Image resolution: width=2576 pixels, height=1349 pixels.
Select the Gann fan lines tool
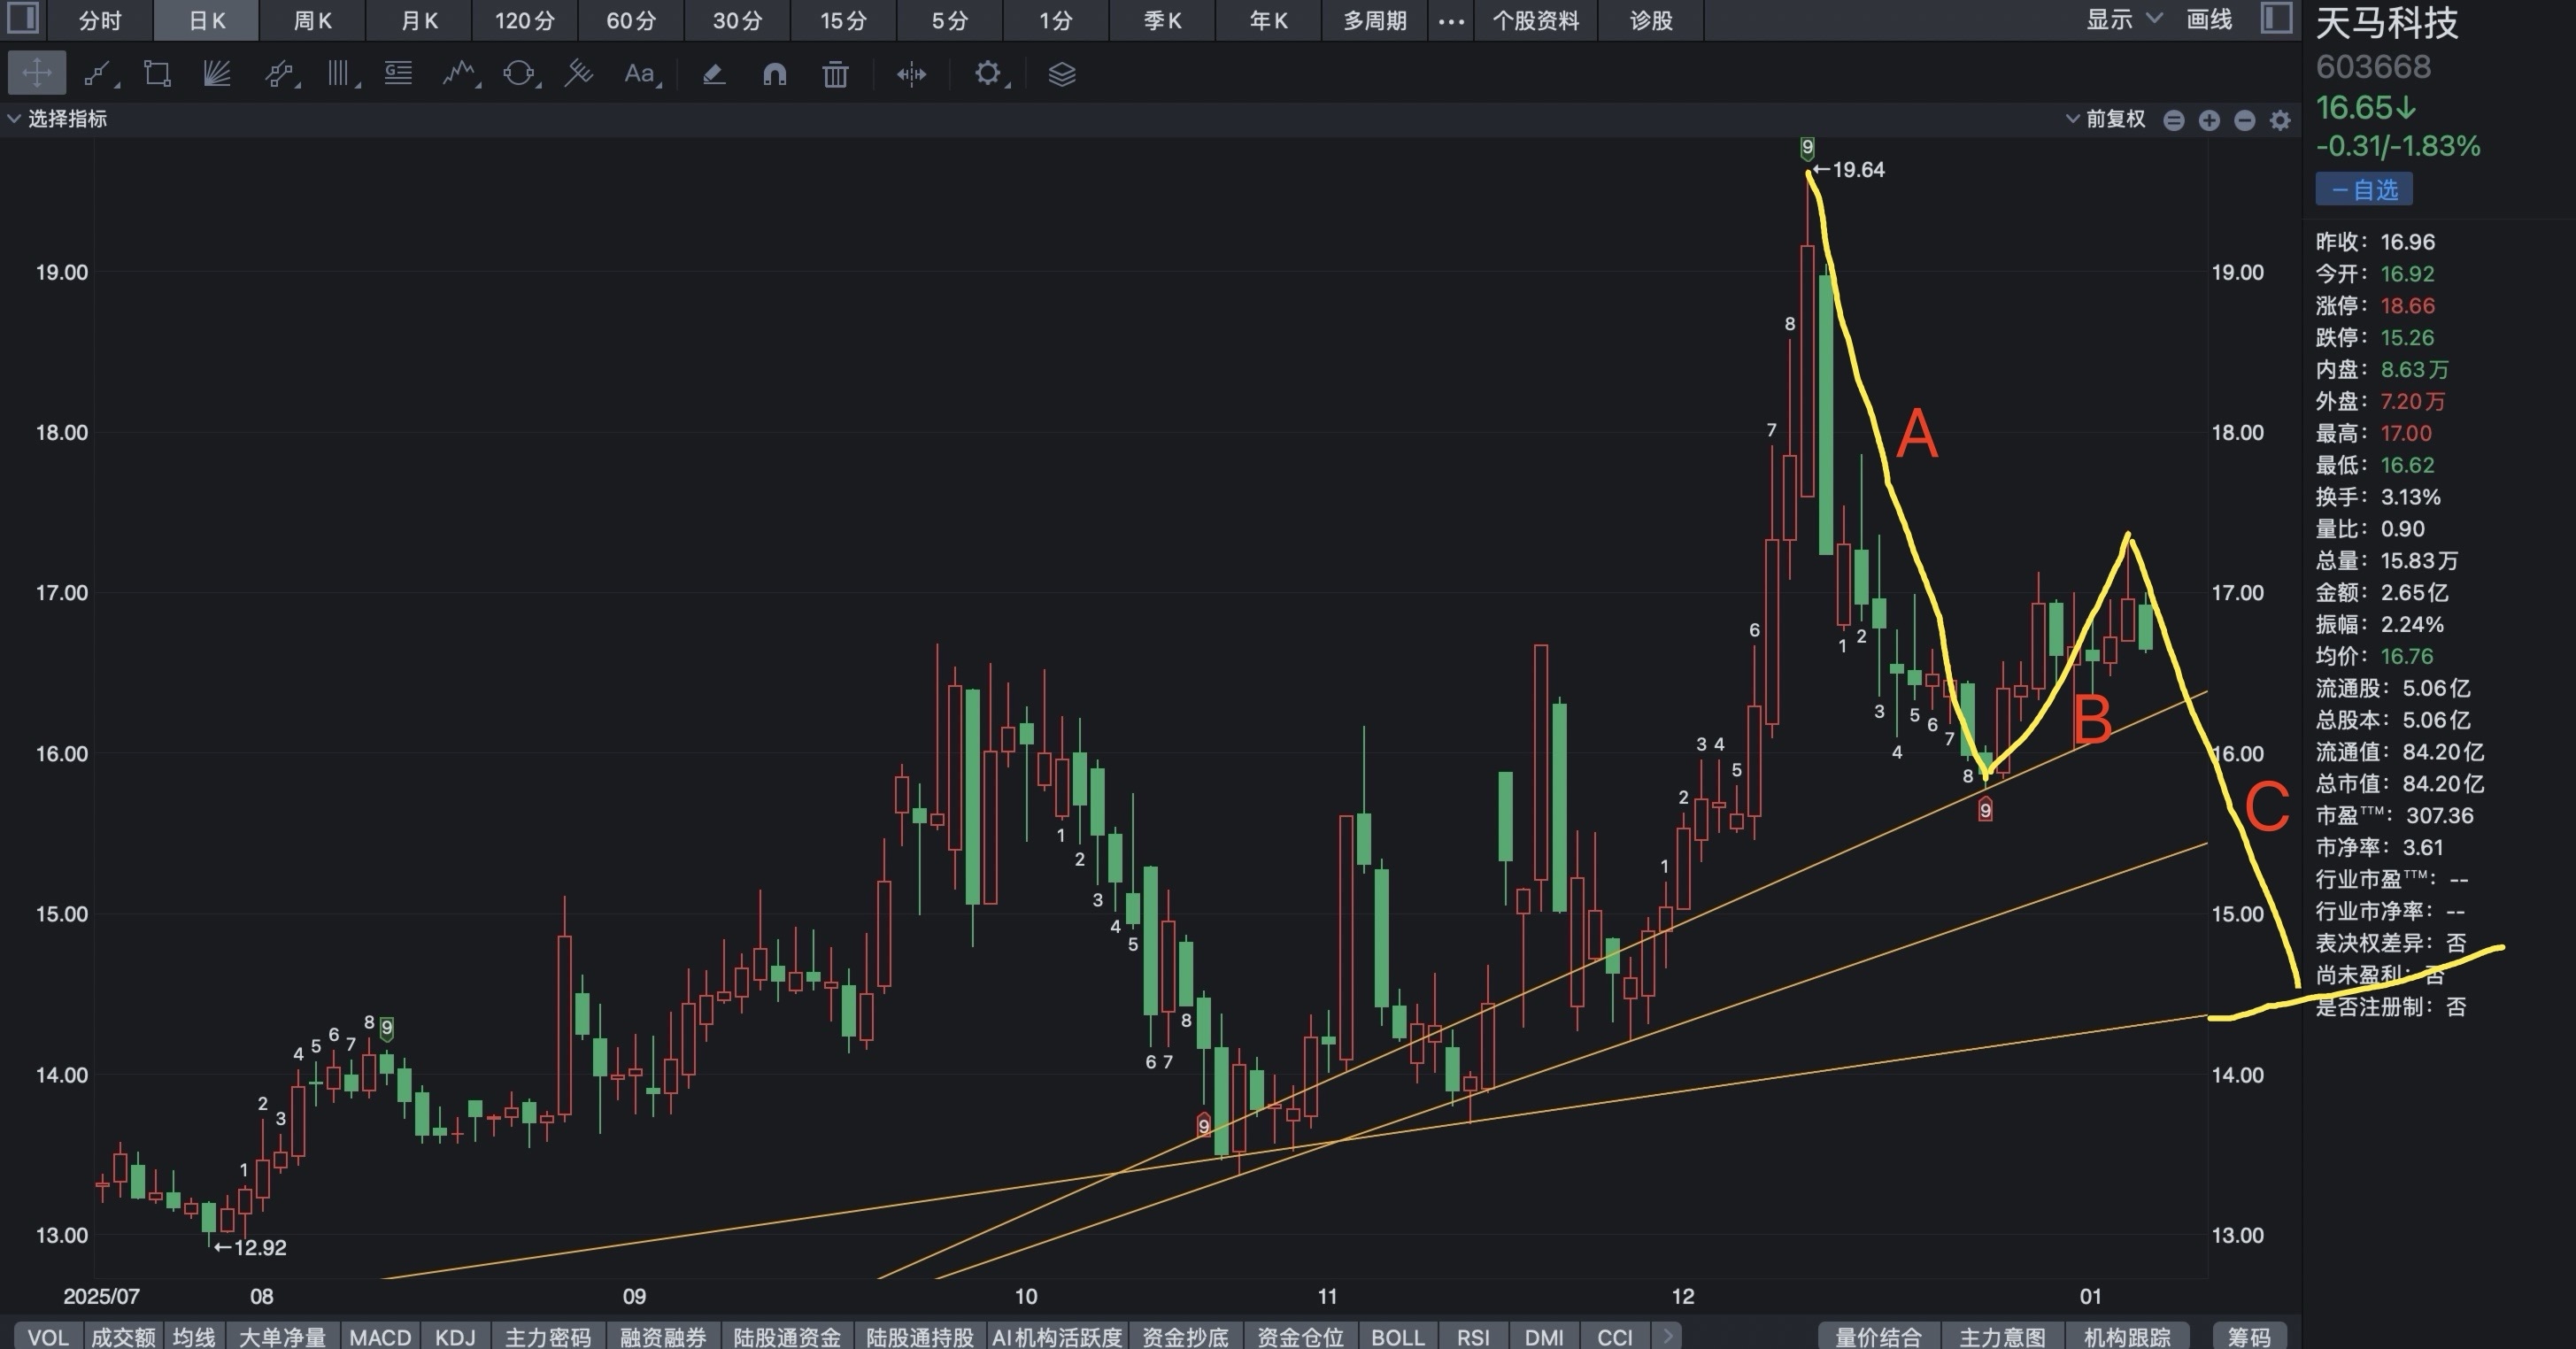coord(217,74)
